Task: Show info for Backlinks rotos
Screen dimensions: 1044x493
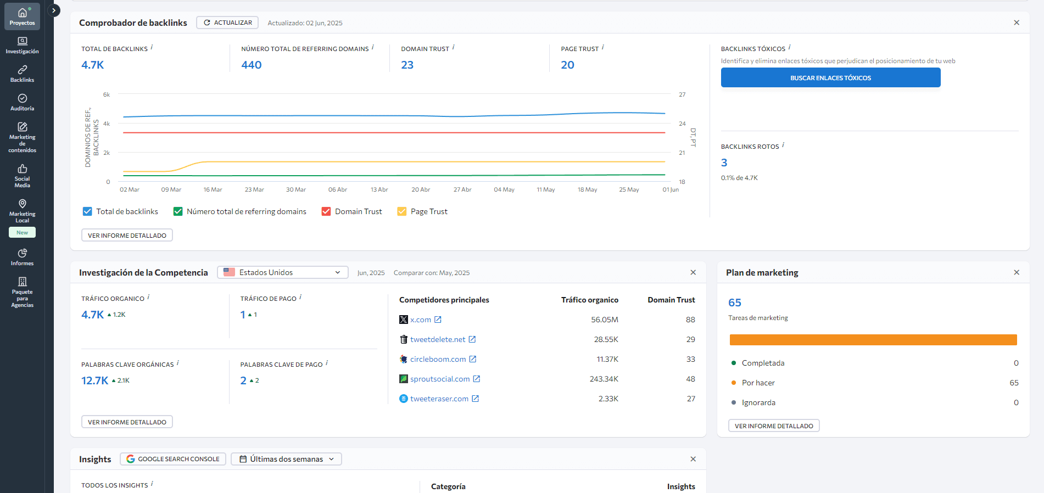Action: pos(783,145)
